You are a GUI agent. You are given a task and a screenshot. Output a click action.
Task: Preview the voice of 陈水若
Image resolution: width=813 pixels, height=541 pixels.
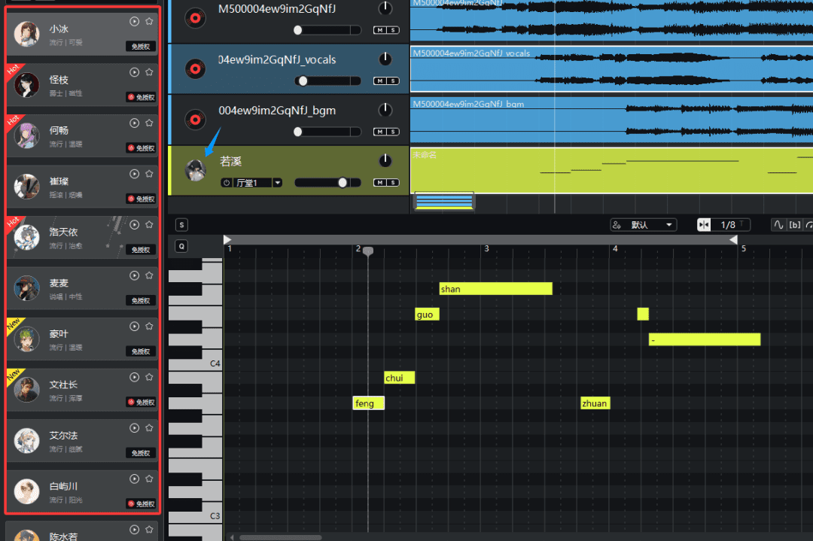click(x=134, y=529)
